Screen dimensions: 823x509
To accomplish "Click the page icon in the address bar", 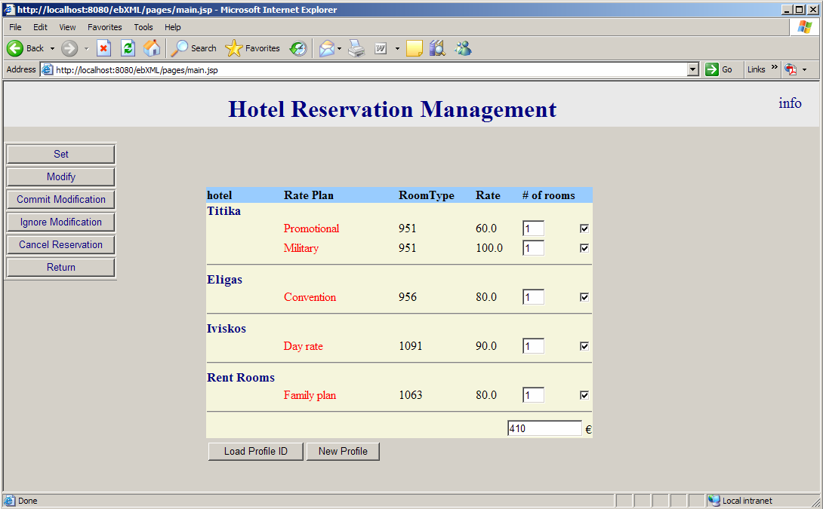I will (48, 69).
